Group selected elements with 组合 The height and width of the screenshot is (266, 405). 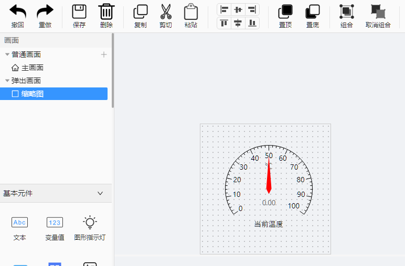tap(347, 16)
